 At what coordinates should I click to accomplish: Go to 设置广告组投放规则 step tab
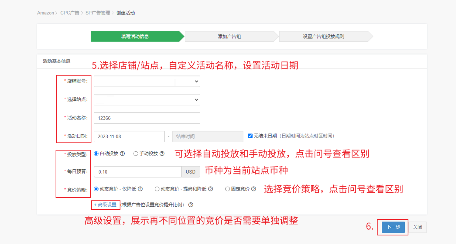pyautogui.click(x=323, y=36)
